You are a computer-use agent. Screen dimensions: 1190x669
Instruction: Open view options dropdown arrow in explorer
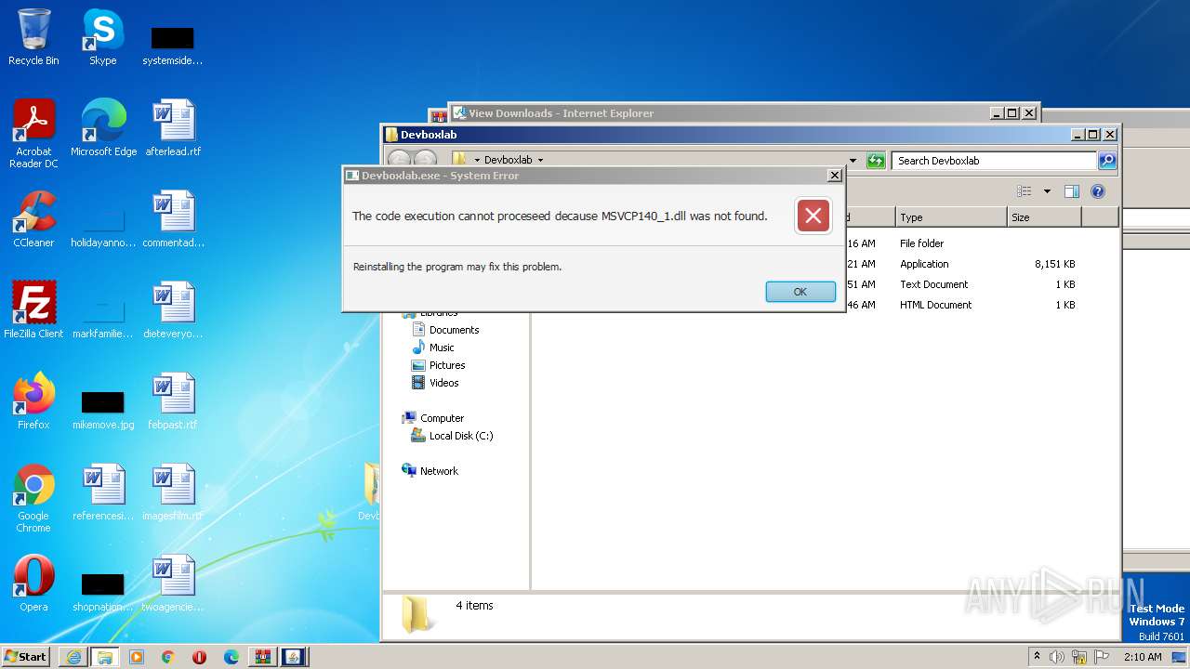click(1047, 191)
